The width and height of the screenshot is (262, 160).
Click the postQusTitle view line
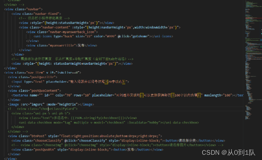(32, 77)
